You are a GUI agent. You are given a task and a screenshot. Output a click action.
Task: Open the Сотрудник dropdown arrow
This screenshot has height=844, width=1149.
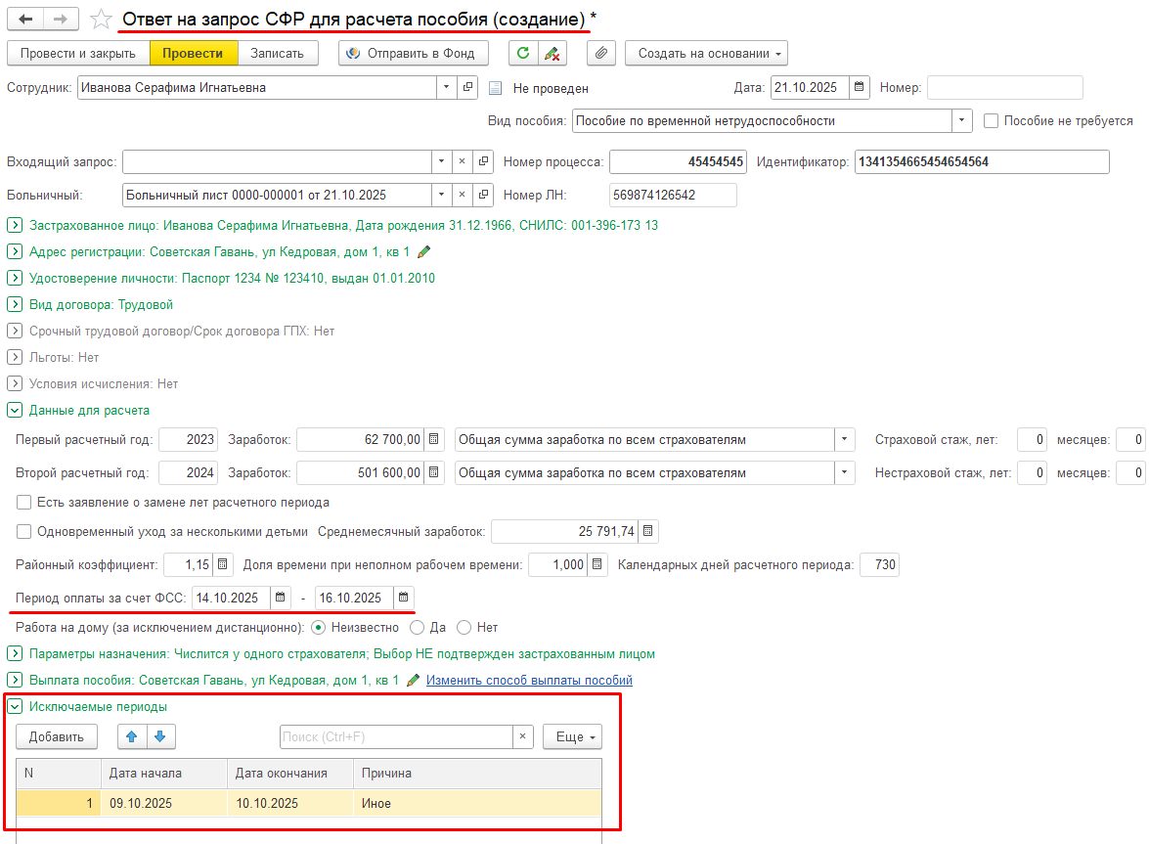[446, 87]
